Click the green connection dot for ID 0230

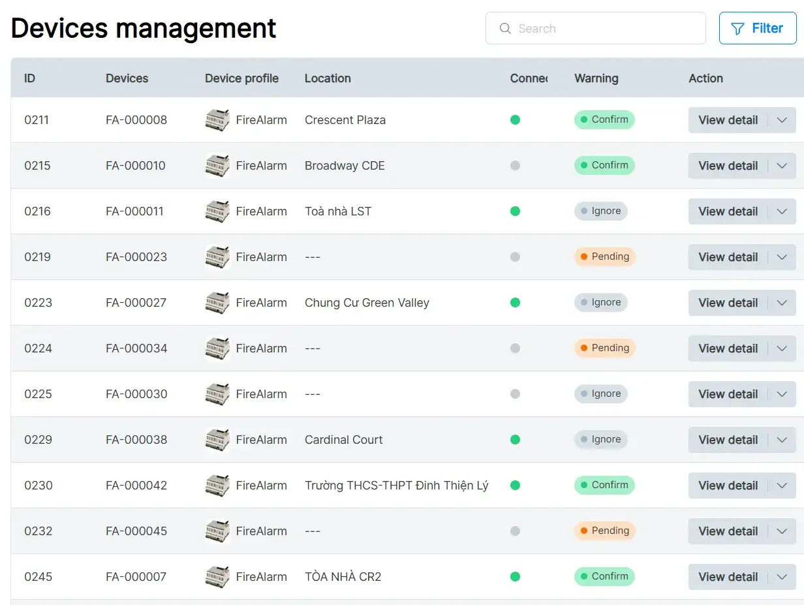coord(515,486)
